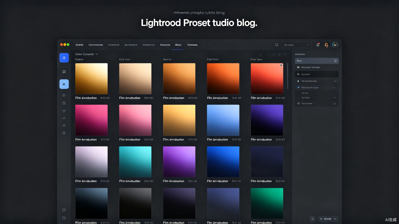Screen dimensions: 399x224
Task: Open the note square icon in sidebar
Action: [64, 103]
